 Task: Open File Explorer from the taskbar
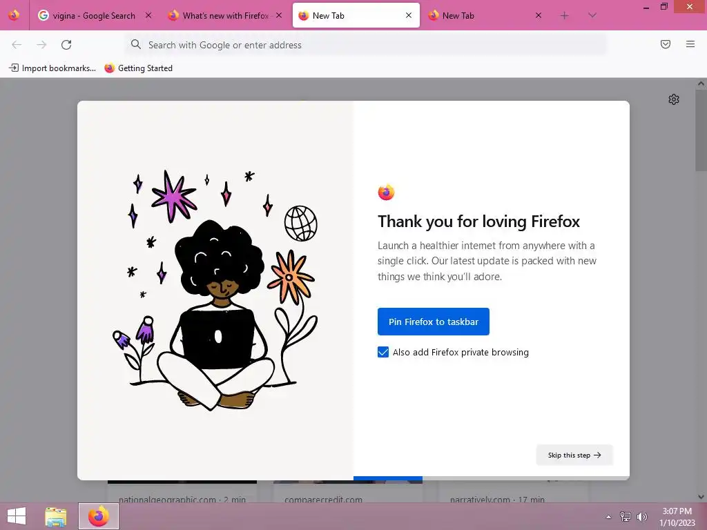(x=55, y=516)
